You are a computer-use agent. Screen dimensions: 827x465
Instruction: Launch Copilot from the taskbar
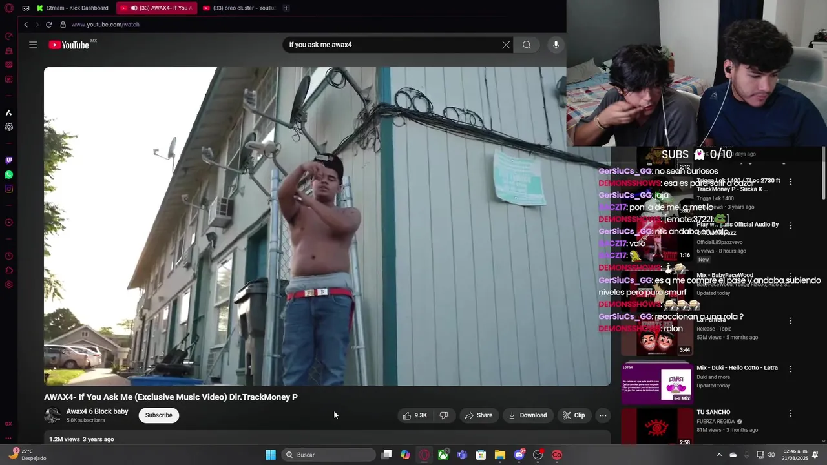405,455
